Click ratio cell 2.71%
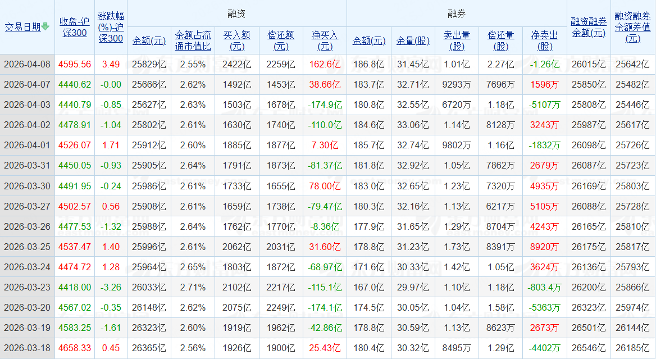The image size is (656, 359). pos(193,288)
